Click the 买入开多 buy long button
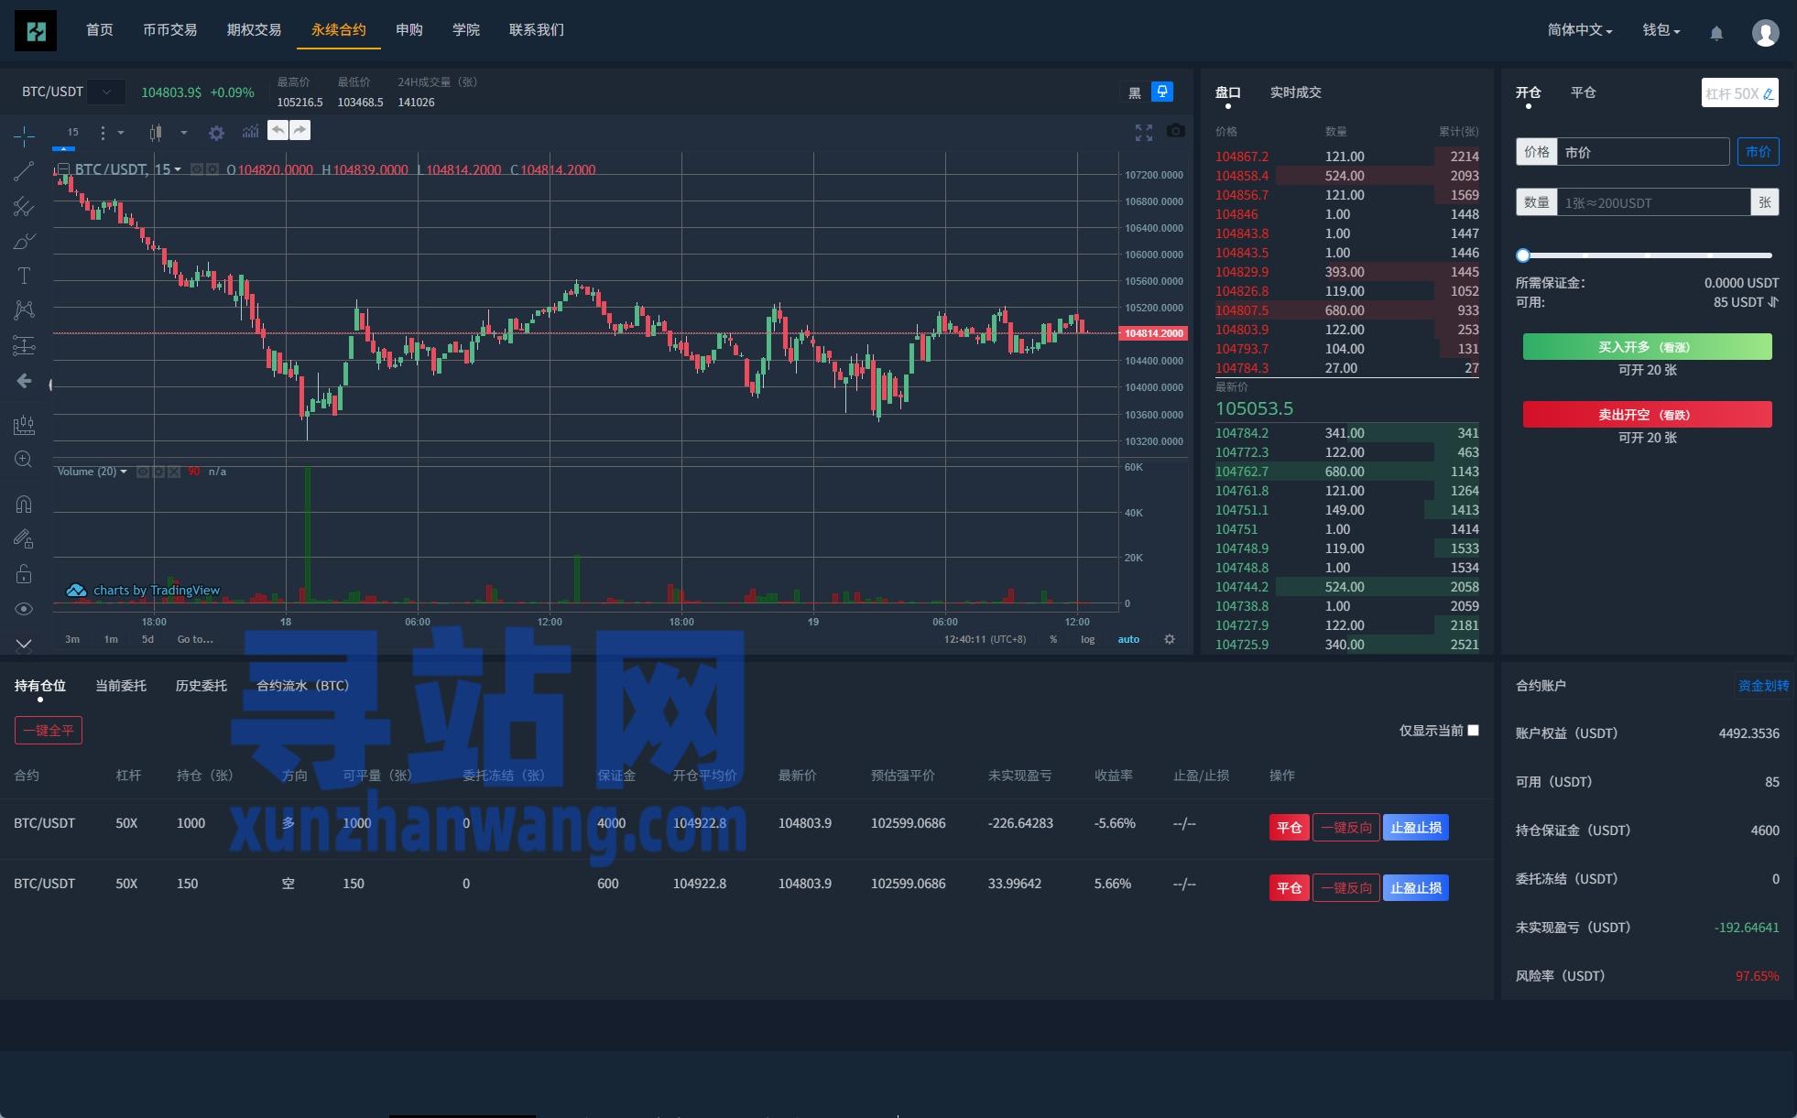Viewport: 1797px width, 1118px height. point(1647,347)
